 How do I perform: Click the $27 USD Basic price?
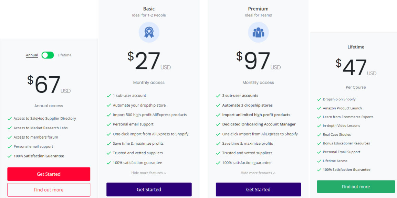click(x=149, y=62)
